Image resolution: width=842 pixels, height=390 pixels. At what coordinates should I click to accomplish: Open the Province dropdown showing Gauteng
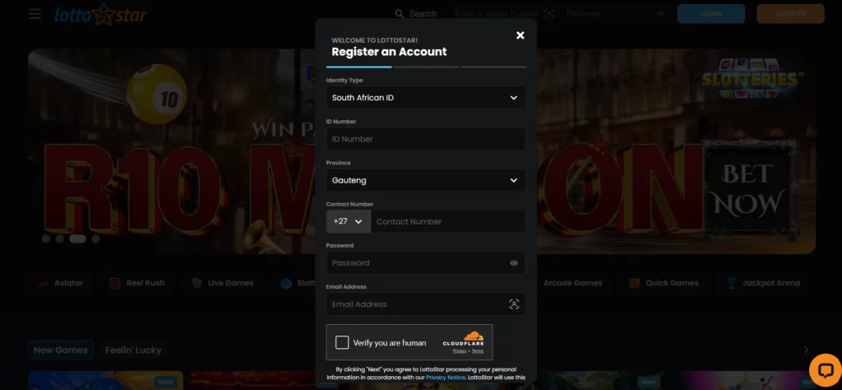coord(426,180)
